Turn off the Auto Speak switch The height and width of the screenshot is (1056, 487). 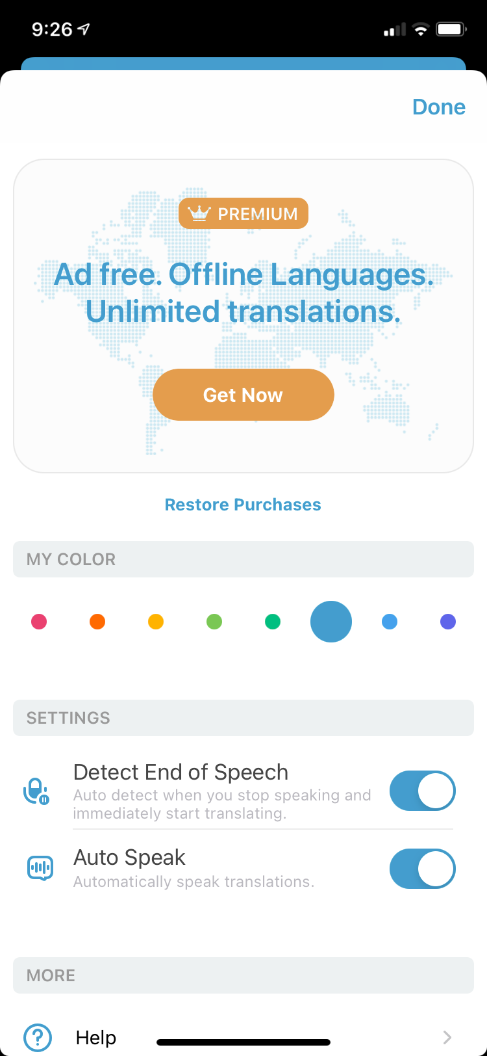[422, 869]
